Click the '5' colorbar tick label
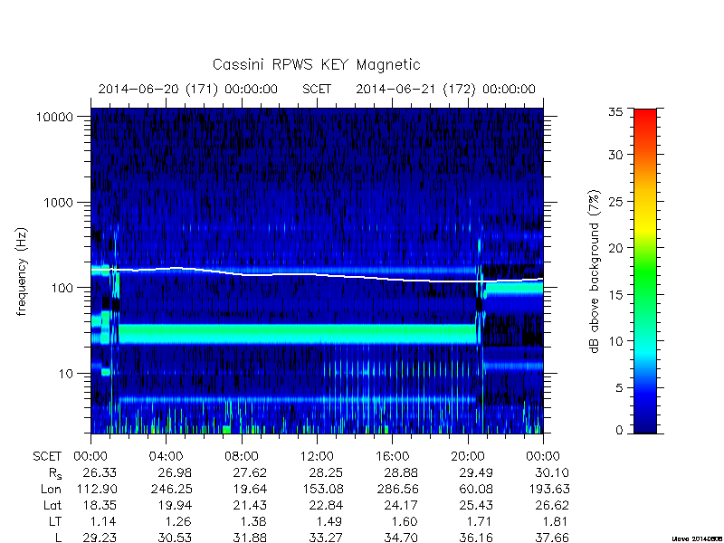 click(619, 388)
